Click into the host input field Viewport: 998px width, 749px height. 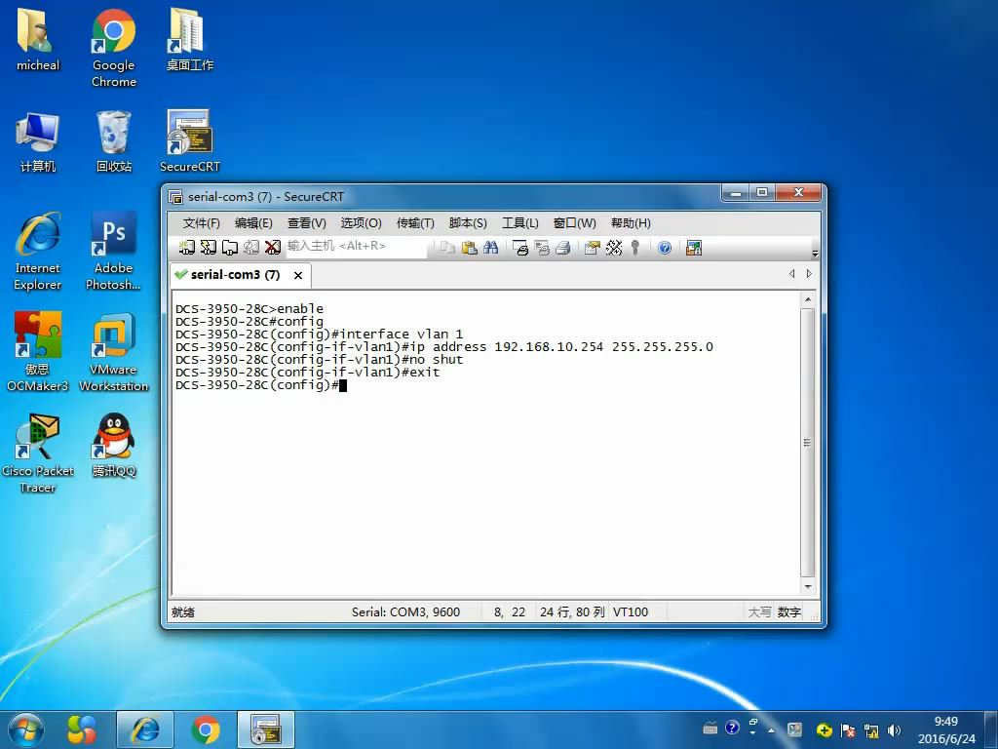357,247
